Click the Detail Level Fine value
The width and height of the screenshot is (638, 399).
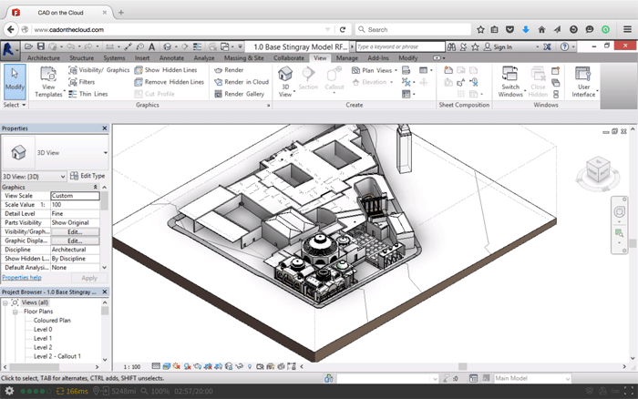click(75, 213)
